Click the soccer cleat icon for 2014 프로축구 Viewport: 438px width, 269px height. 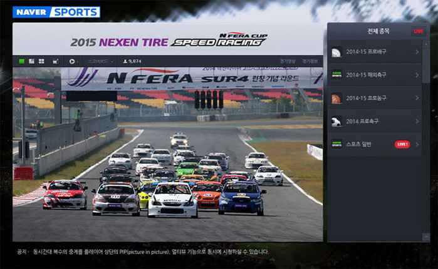point(336,121)
